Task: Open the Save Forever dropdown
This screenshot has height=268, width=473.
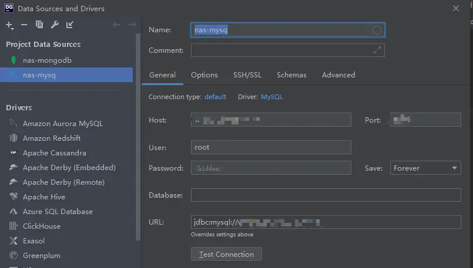Action: pyautogui.click(x=425, y=168)
